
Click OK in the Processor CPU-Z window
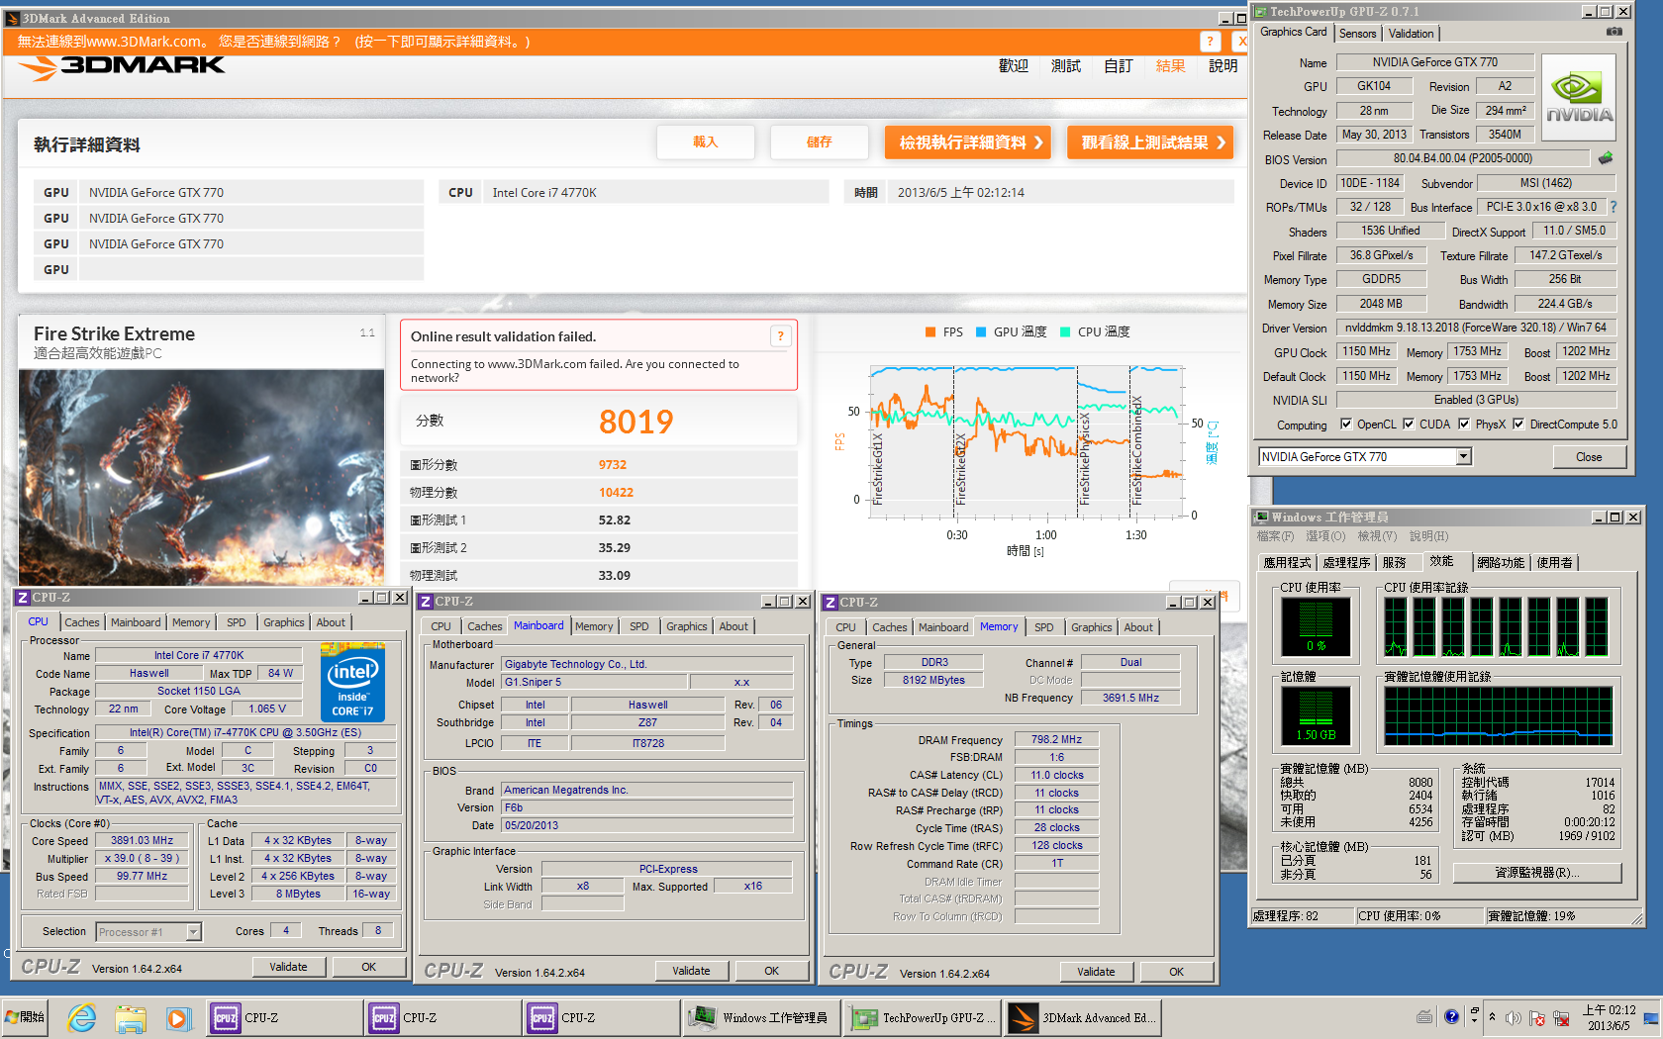point(368,967)
